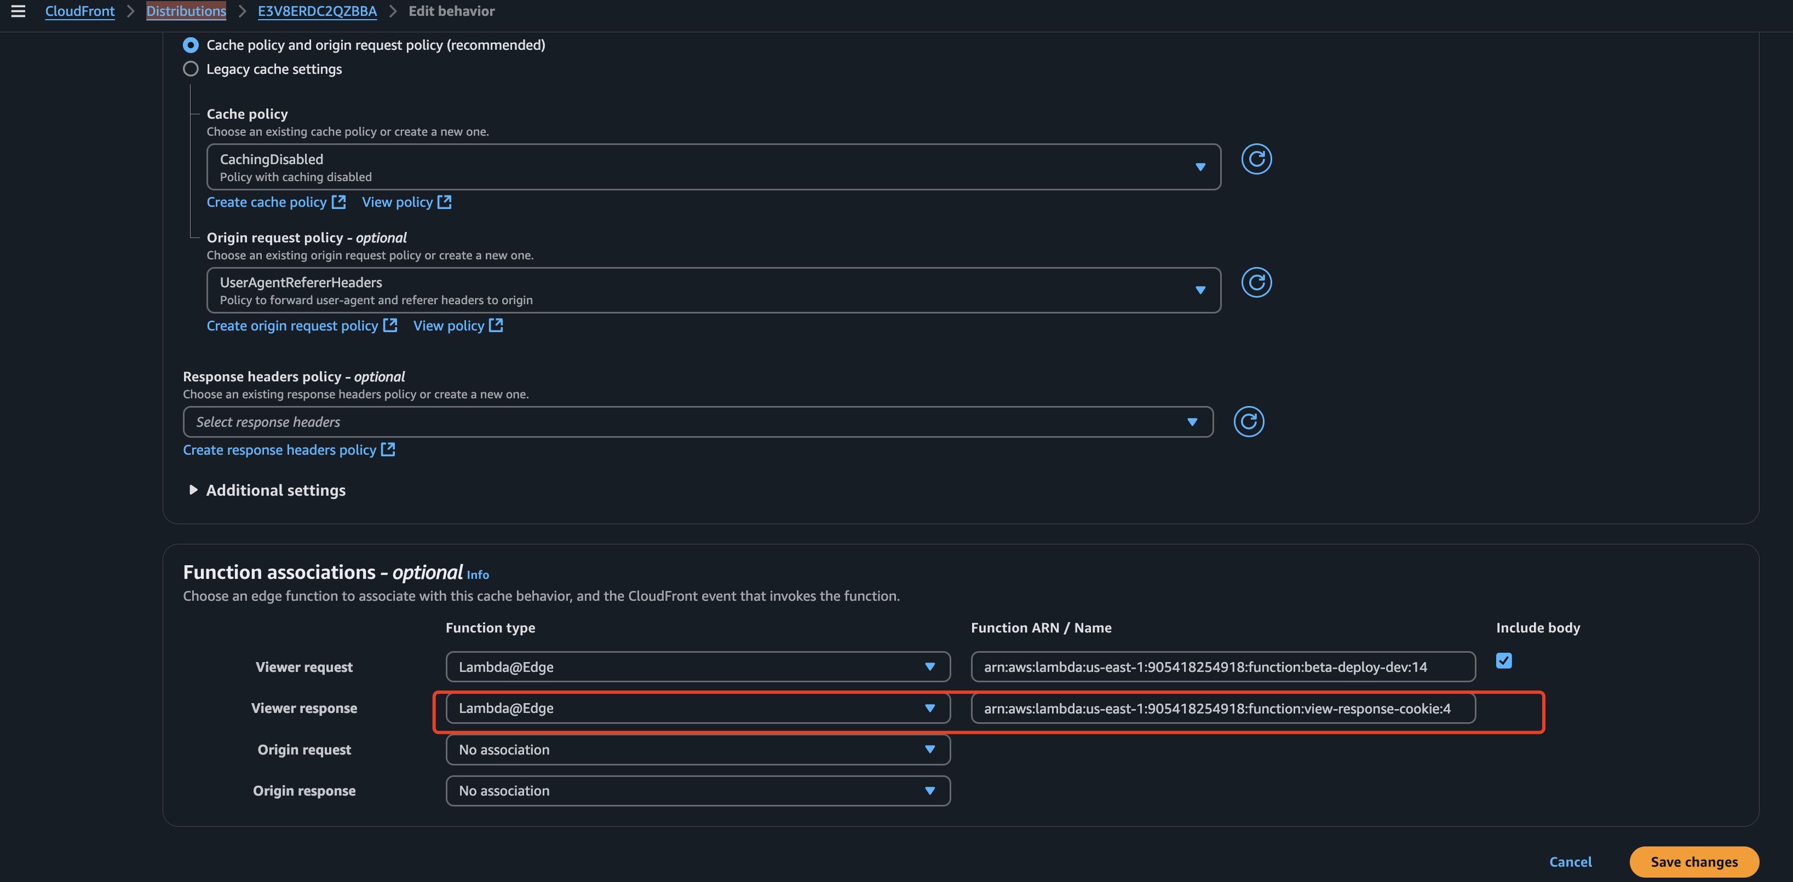Select Cache policy and origin request policy option
The image size is (1793, 882).
coord(190,45)
